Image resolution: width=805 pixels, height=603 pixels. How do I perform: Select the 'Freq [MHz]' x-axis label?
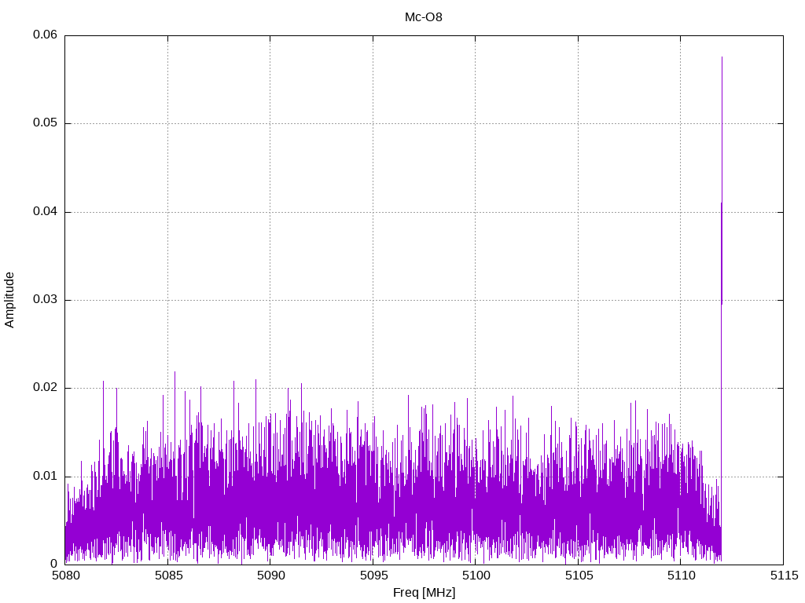click(x=424, y=593)
